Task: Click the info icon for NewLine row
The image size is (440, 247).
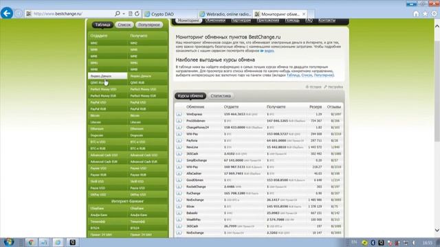Action: click(179, 147)
